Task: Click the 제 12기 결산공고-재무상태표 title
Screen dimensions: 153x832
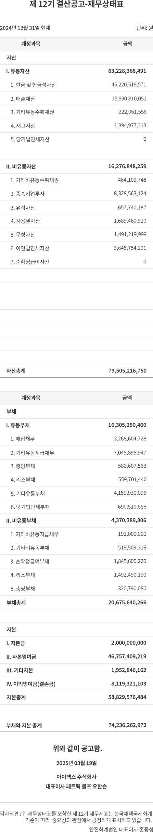Action: (x=76, y=5)
